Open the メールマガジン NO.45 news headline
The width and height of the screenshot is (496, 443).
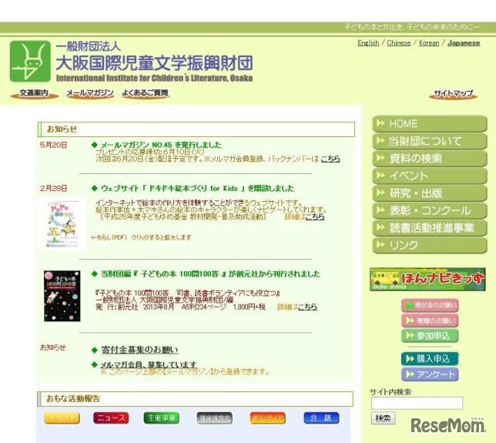pos(161,145)
